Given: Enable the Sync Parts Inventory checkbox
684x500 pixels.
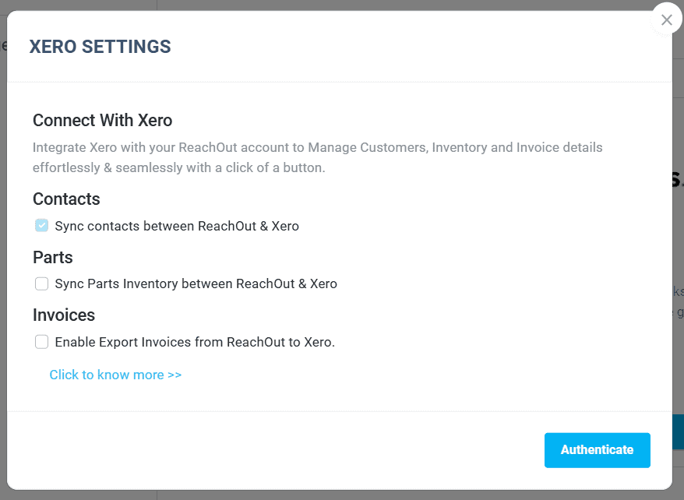Looking at the screenshot, I should point(41,283).
